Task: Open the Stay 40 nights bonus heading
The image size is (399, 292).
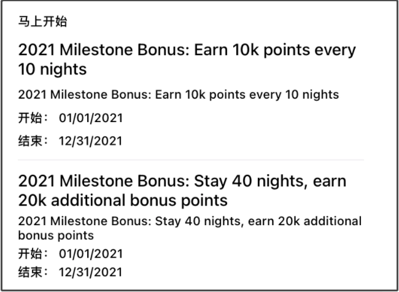Action: pos(182,191)
